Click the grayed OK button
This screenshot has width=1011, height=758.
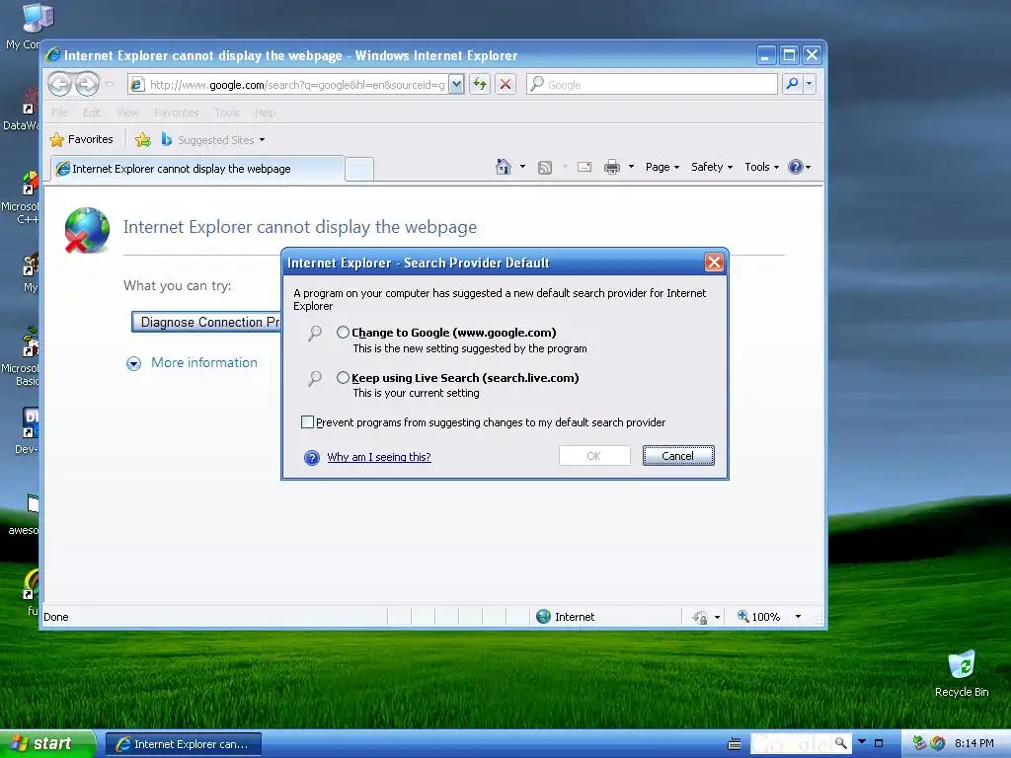593,456
